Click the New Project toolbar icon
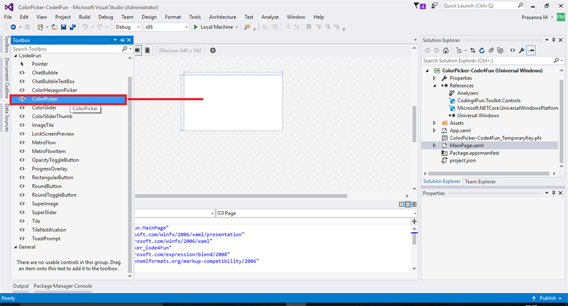 tap(40, 27)
